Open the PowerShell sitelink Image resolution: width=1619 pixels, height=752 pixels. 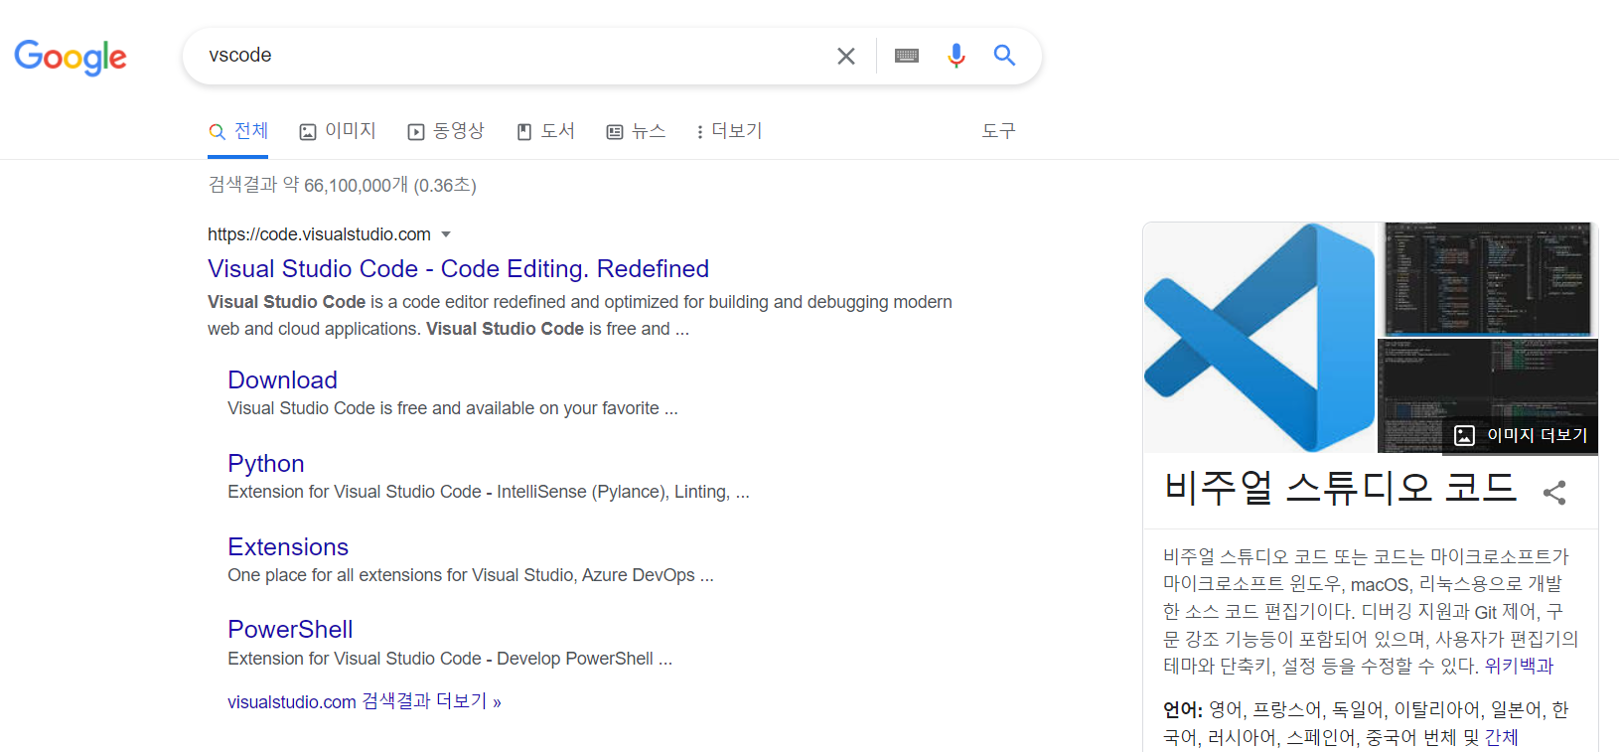click(290, 630)
